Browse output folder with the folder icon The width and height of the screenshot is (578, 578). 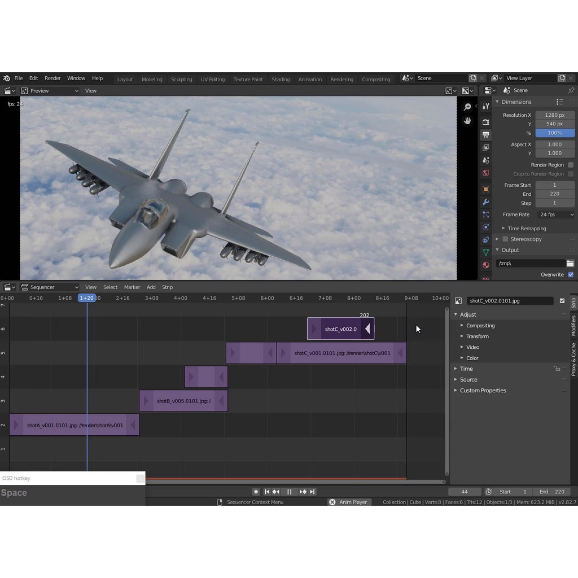pos(570,264)
